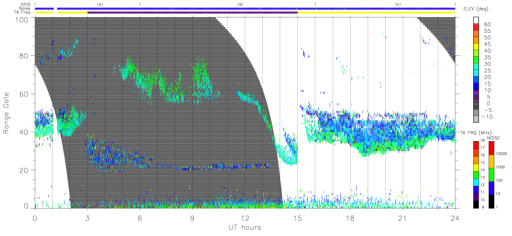Click the "10000" label on NOISE scale
This screenshot has height=236, width=512.
[x=502, y=154]
